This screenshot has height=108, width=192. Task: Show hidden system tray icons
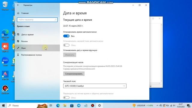[157, 105]
